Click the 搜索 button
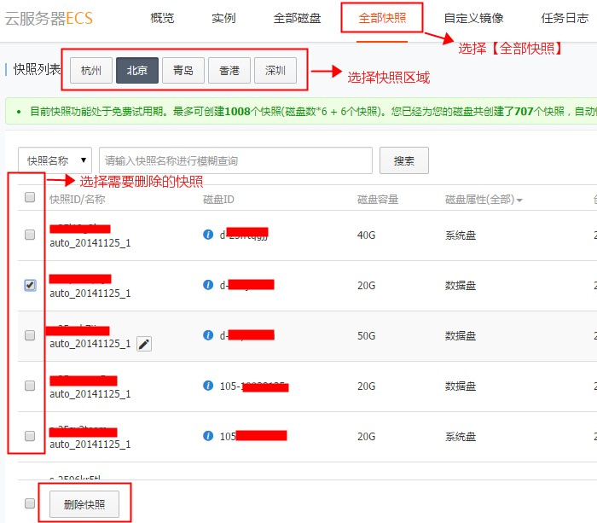This screenshot has height=523, width=597. coord(404,160)
